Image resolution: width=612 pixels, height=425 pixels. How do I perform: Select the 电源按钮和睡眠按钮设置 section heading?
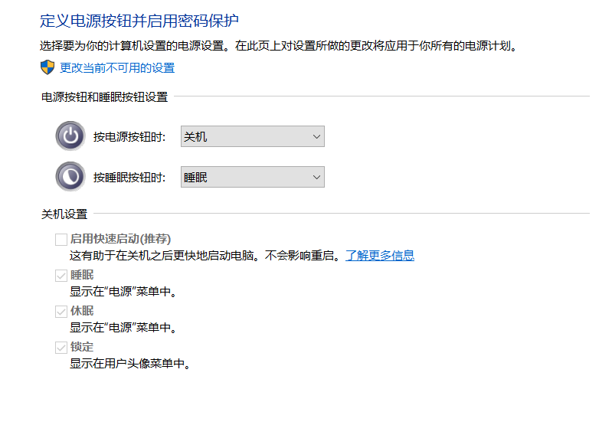(x=104, y=96)
